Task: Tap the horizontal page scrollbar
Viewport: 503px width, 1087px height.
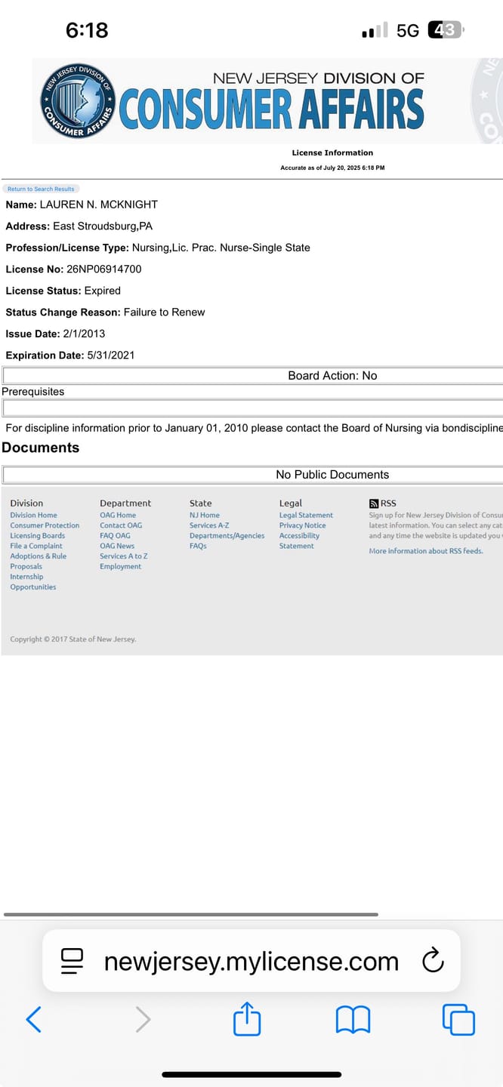Action: click(191, 915)
